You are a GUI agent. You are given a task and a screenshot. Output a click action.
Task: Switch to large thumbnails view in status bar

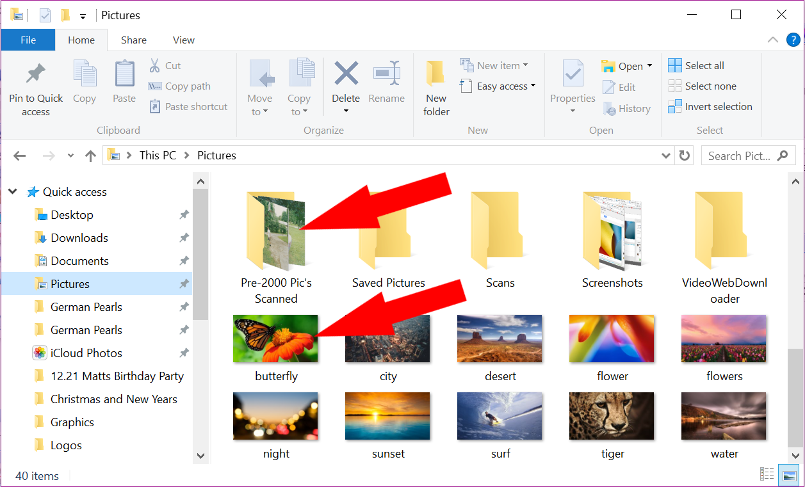(x=788, y=474)
